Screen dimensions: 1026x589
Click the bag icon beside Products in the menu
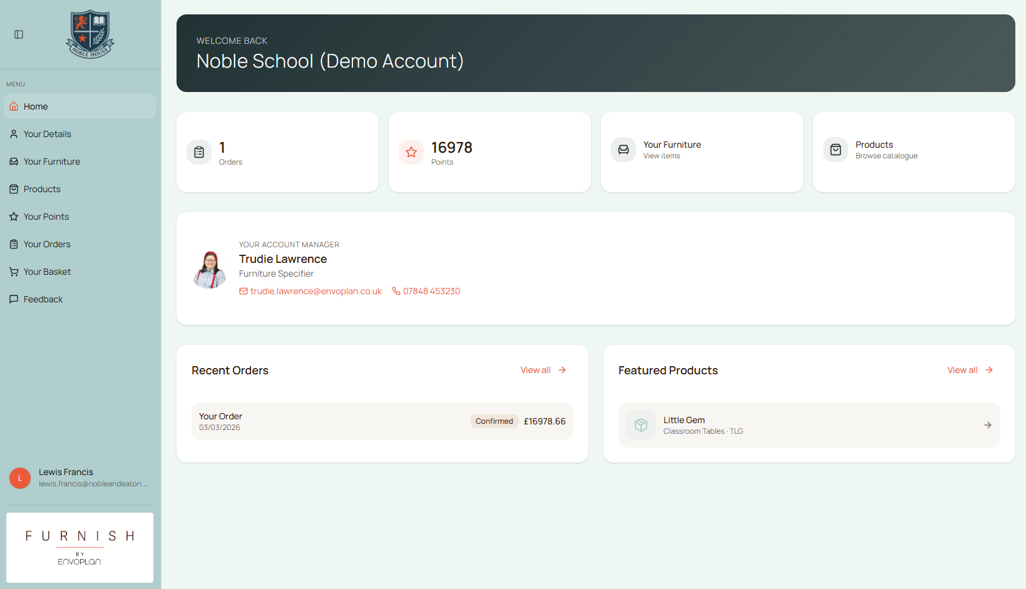point(14,189)
